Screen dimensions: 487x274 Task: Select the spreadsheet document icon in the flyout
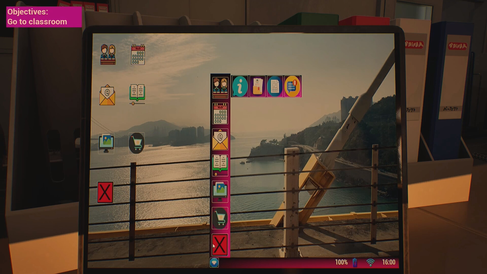[x=275, y=87]
